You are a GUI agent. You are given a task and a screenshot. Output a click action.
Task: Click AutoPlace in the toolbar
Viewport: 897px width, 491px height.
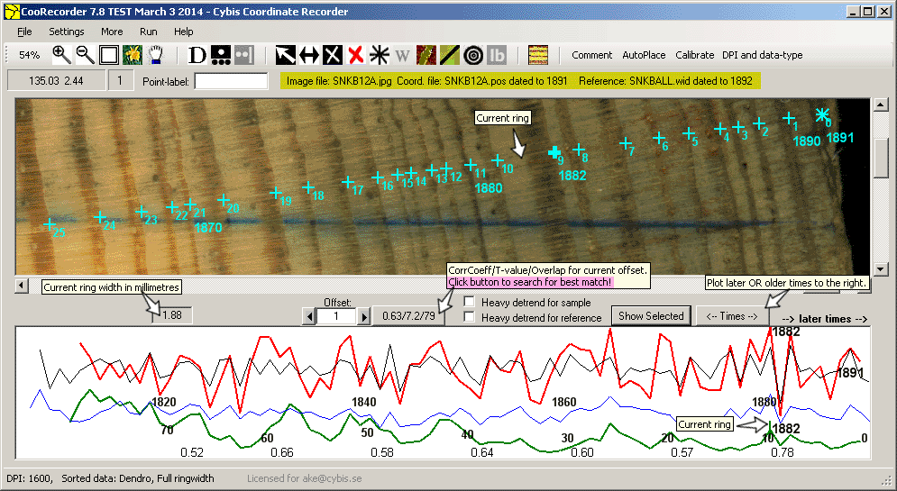pyautogui.click(x=645, y=55)
